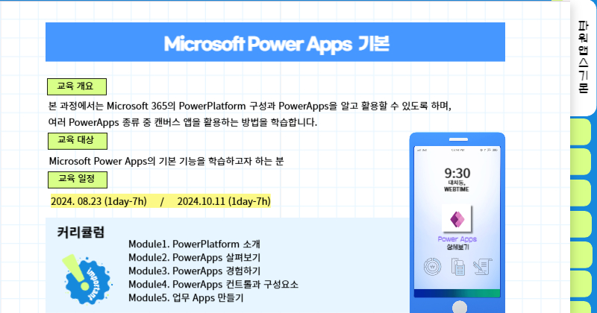The height and width of the screenshot is (313, 597).
Task: Open the first green tab below 파워앱스기본
Action: pos(581,132)
